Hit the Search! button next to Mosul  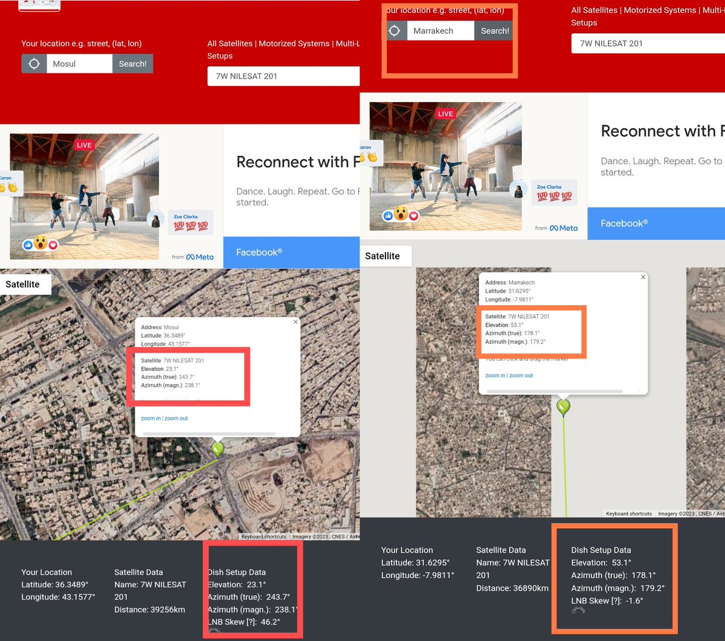[x=133, y=63]
